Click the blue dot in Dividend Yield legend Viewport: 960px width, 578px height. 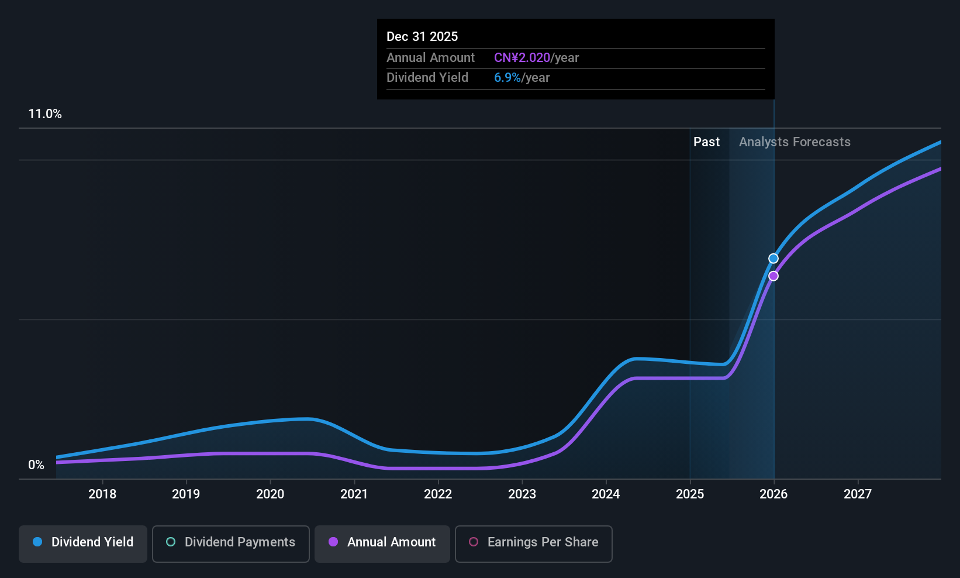(37, 542)
